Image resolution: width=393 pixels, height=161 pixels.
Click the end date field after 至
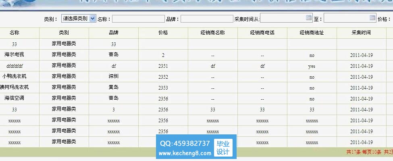tap(350, 18)
